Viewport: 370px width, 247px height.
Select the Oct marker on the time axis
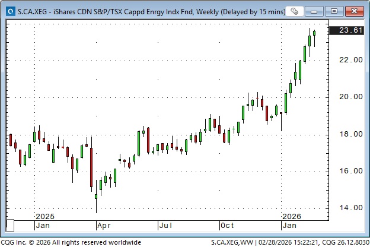(228, 226)
